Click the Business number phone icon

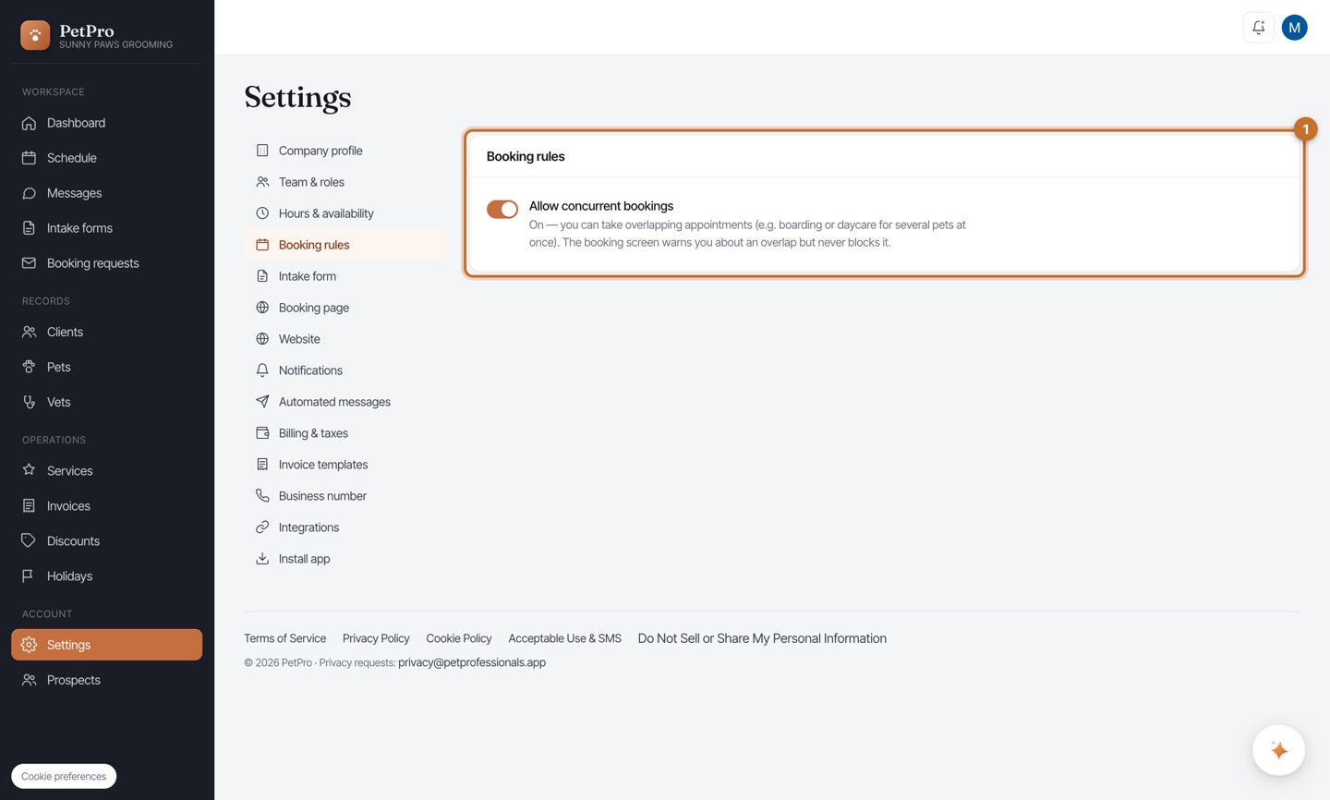pyautogui.click(x=262, y=496)
